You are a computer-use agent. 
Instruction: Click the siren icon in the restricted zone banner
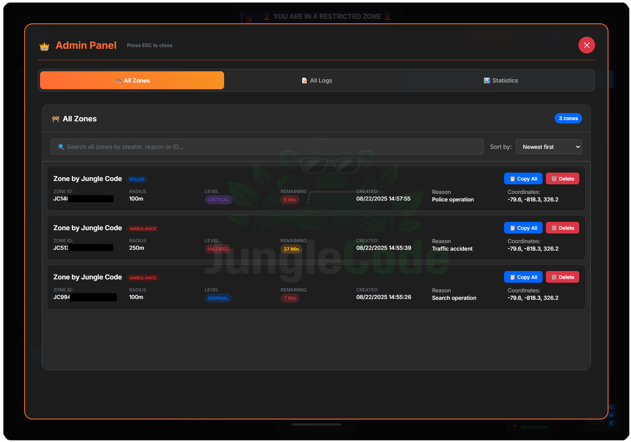[x=267, y=16]
